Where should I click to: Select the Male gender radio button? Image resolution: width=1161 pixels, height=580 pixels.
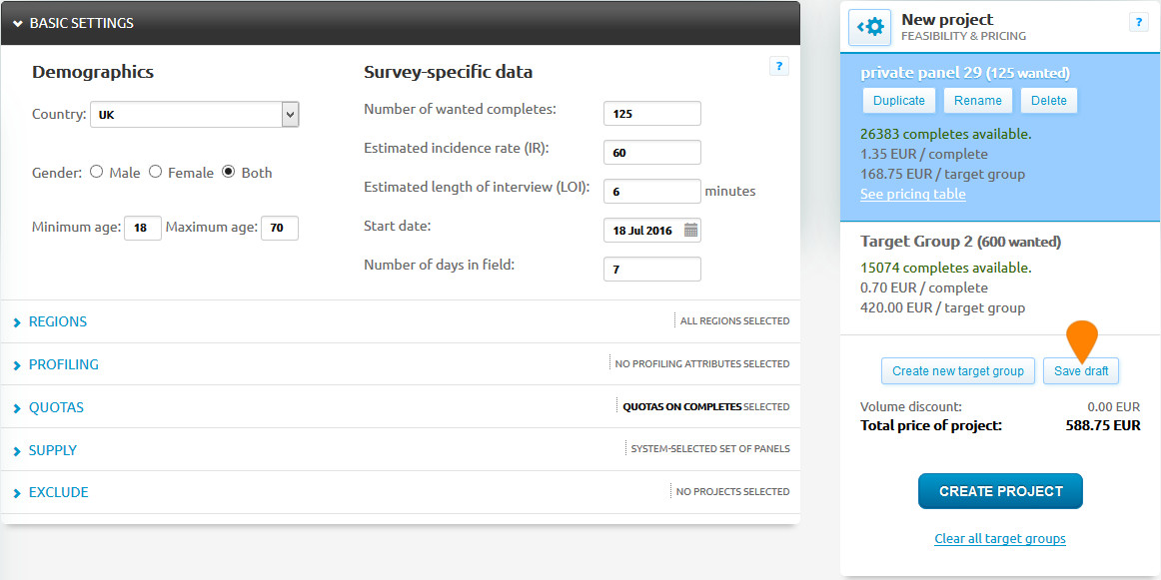[x=97, y=172]
